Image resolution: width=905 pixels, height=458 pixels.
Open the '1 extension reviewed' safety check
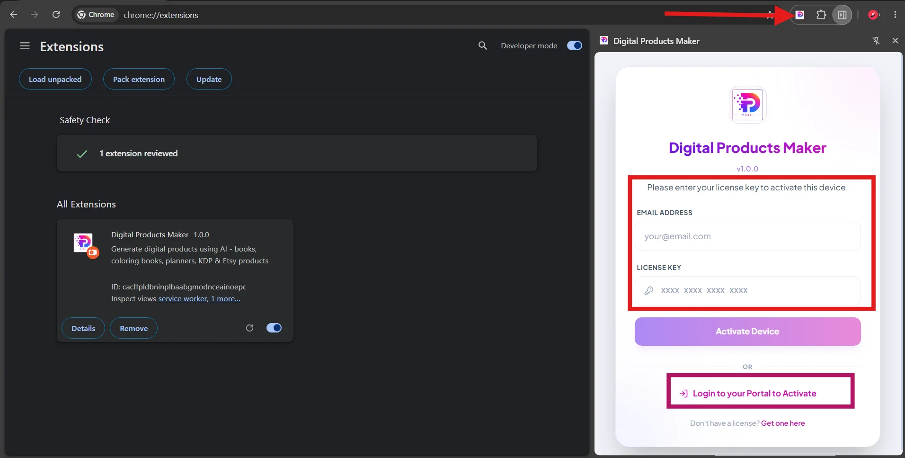coord(297,153)
